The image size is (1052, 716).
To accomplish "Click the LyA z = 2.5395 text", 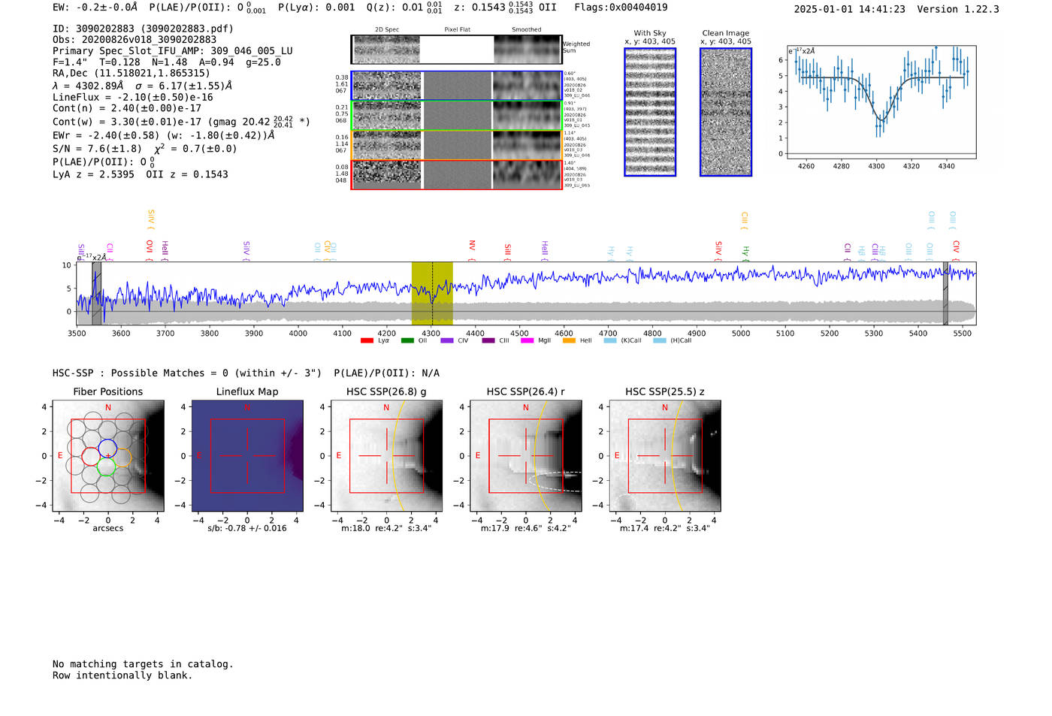I will point(93,174).
